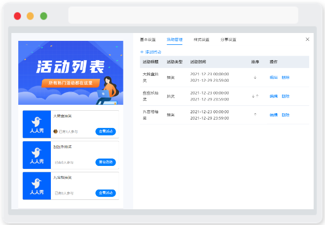Click 已有1人参与 text in first card
Image resolution: width=325 pixels, height=225 pixels.
pyautogui.click(x=68, y=131)
